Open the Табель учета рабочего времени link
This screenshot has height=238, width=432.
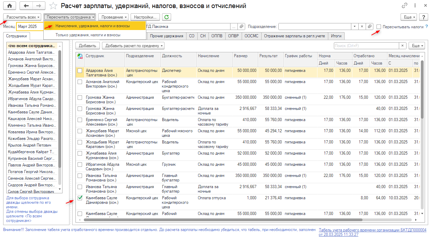pyautogui.click(x=372, y=232)
